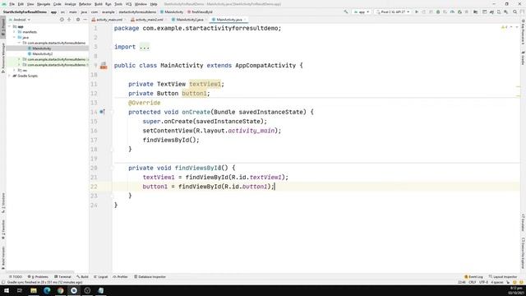526x296 pixels.
Task: Collapse the app module node
Action: tap(10, 26)
